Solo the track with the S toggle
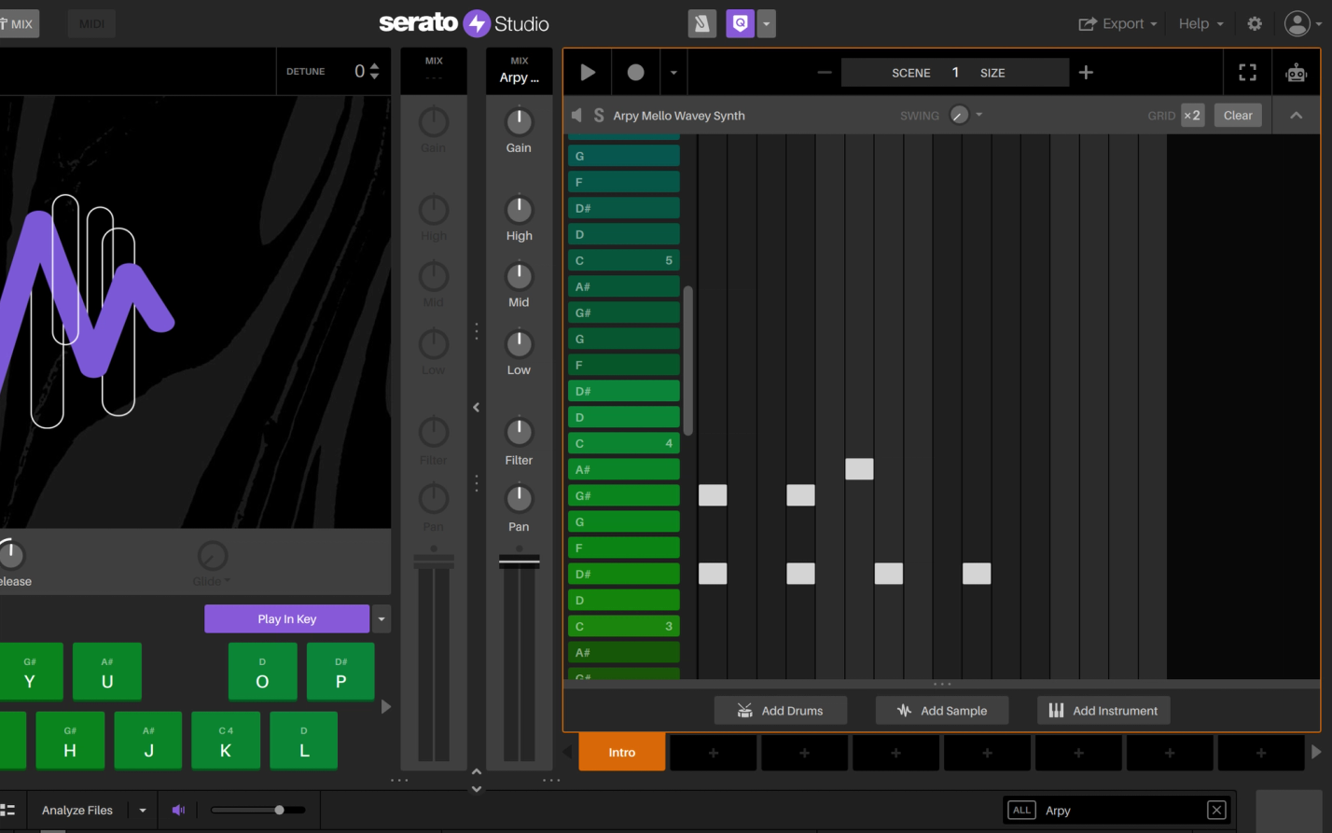The height and width of the screenshot is (833, 1332). (x=598, y=115)
